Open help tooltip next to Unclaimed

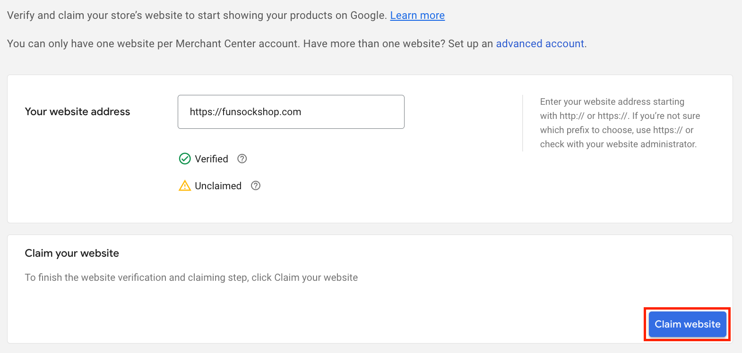[256, 186]
